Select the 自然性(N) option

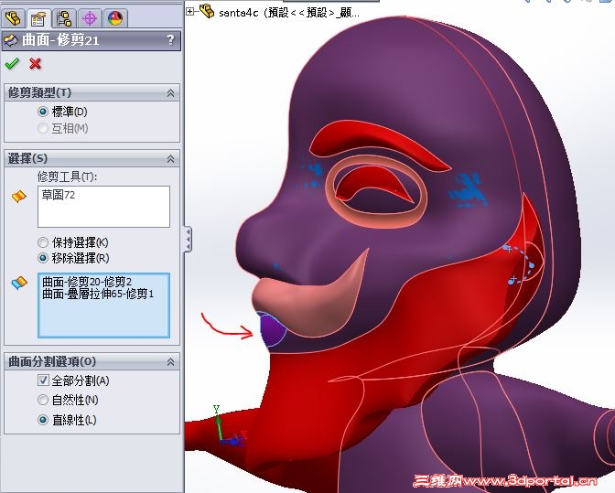pos(43,400)
